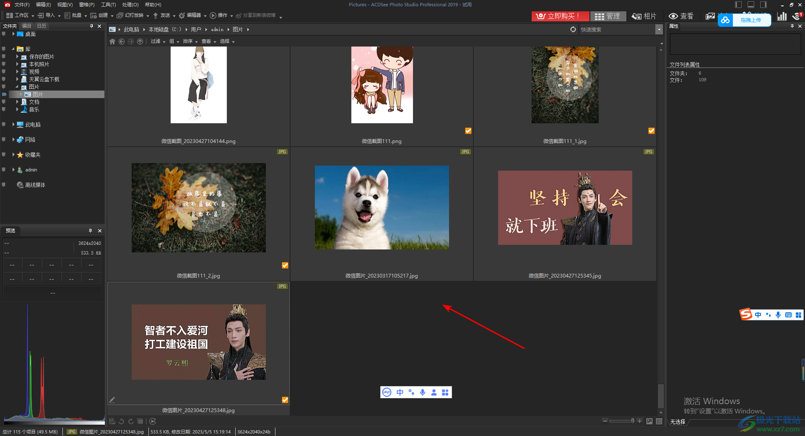Switch to details list view icon
Image resolution: width=805 pixels, height=436 pixels.
[x=659, y=421]
